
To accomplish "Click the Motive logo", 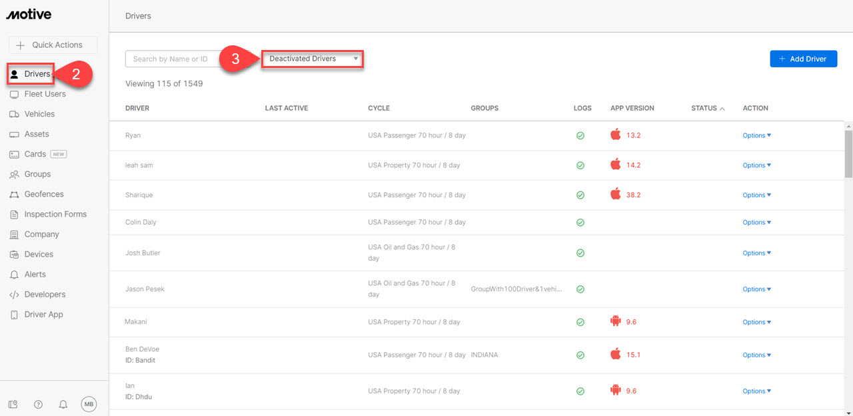I will pyautogui.click(x=29, y=15).
